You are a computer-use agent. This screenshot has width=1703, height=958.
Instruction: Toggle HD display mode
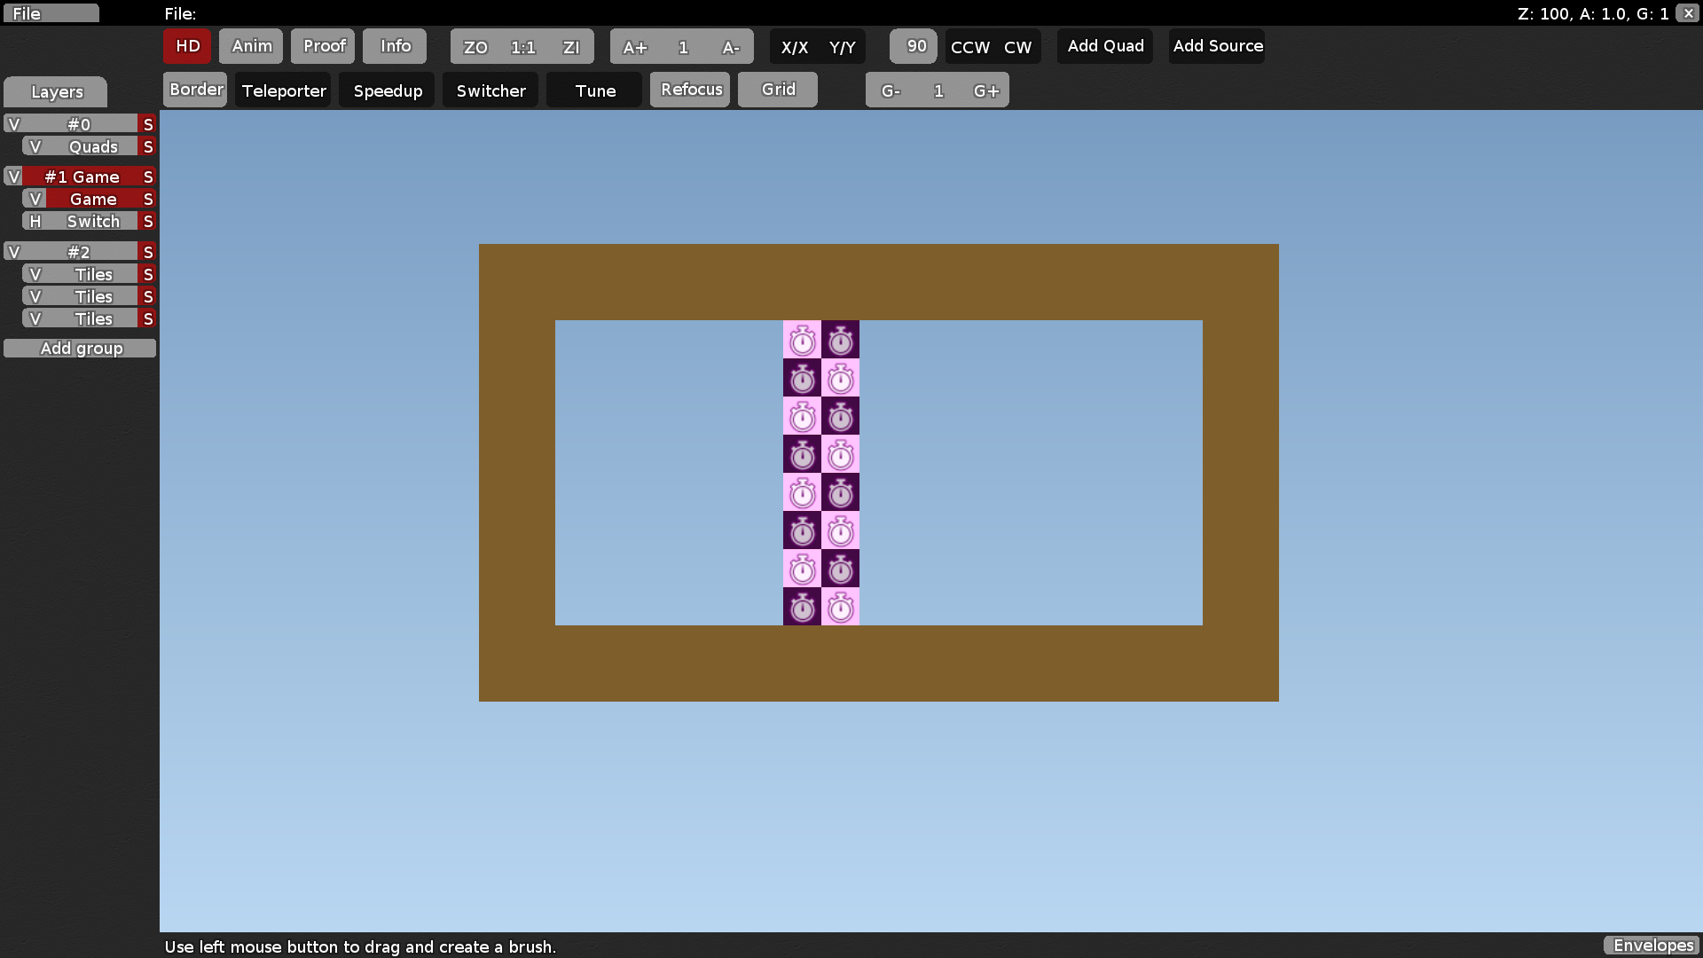(186, 46)
